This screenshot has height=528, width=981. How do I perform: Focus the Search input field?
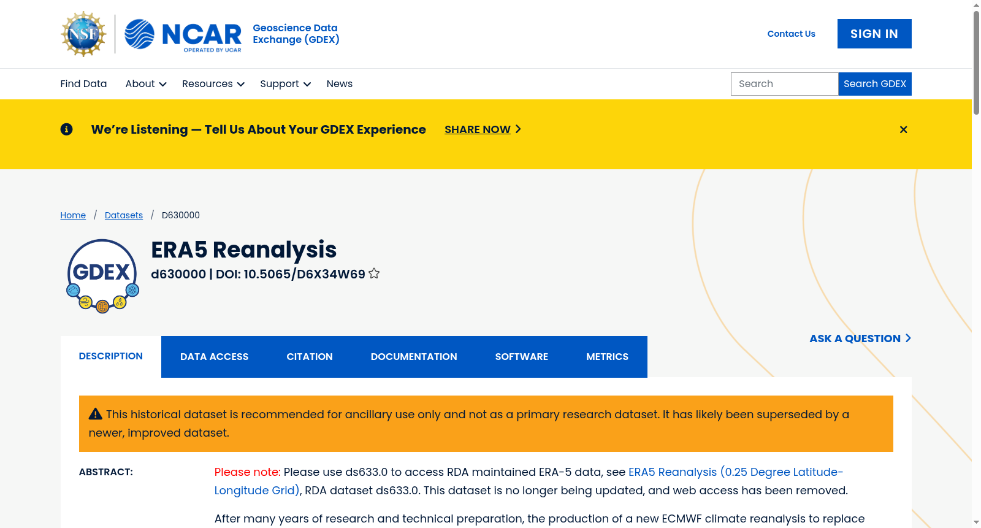point(785,84)
